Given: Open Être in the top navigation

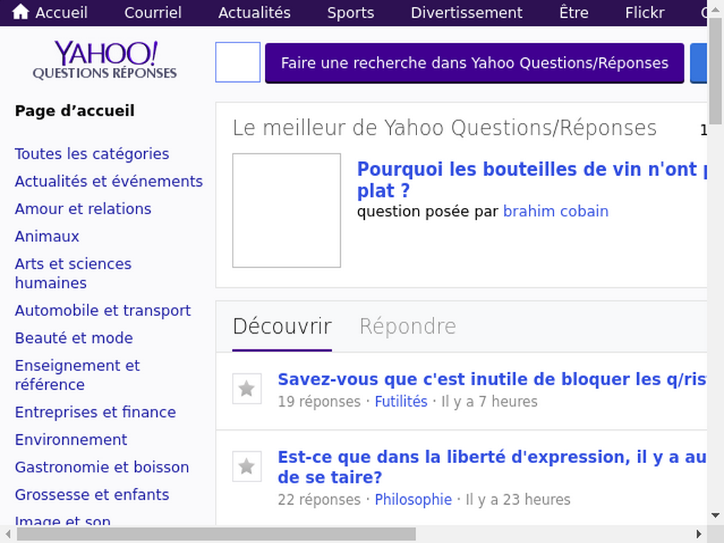Looking at the screenshot, I should (574, 13).
